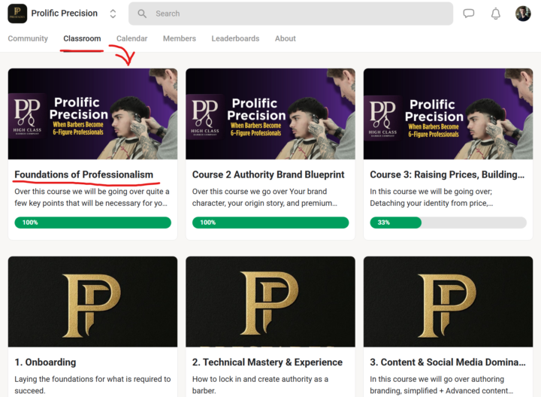
Task: Open 2. Technical Mastery & Experience thumbnail
Action: [270, 302]
